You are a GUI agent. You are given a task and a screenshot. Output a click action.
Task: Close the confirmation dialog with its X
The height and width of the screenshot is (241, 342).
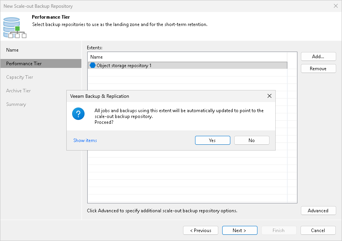click(x=269, y=96)
